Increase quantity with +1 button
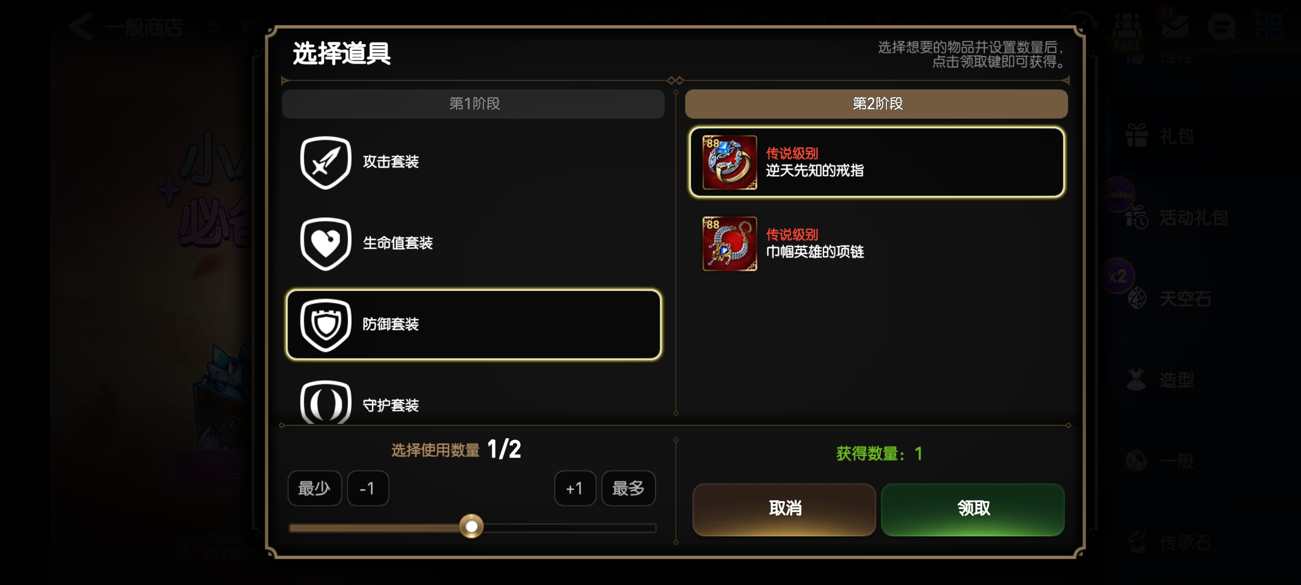The image size is (1301, 585). point(575,488)
